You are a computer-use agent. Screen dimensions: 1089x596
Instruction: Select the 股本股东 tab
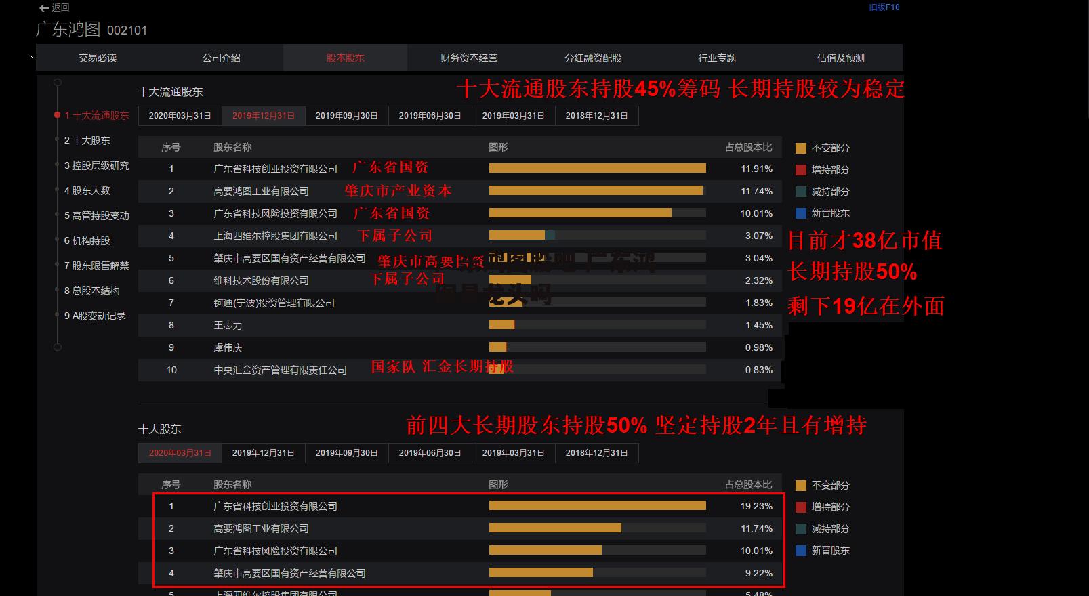pyautogui.click(x=346, y=58)
